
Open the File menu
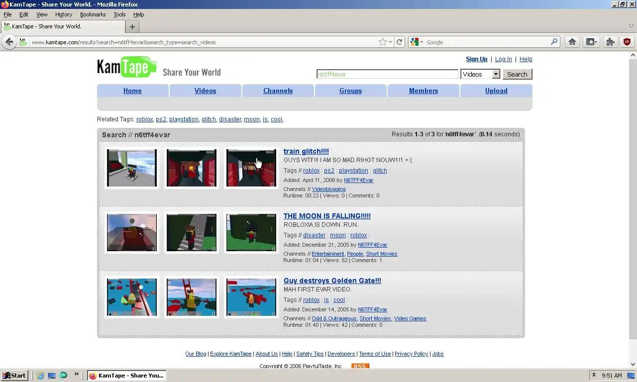(x=7, y=14)
